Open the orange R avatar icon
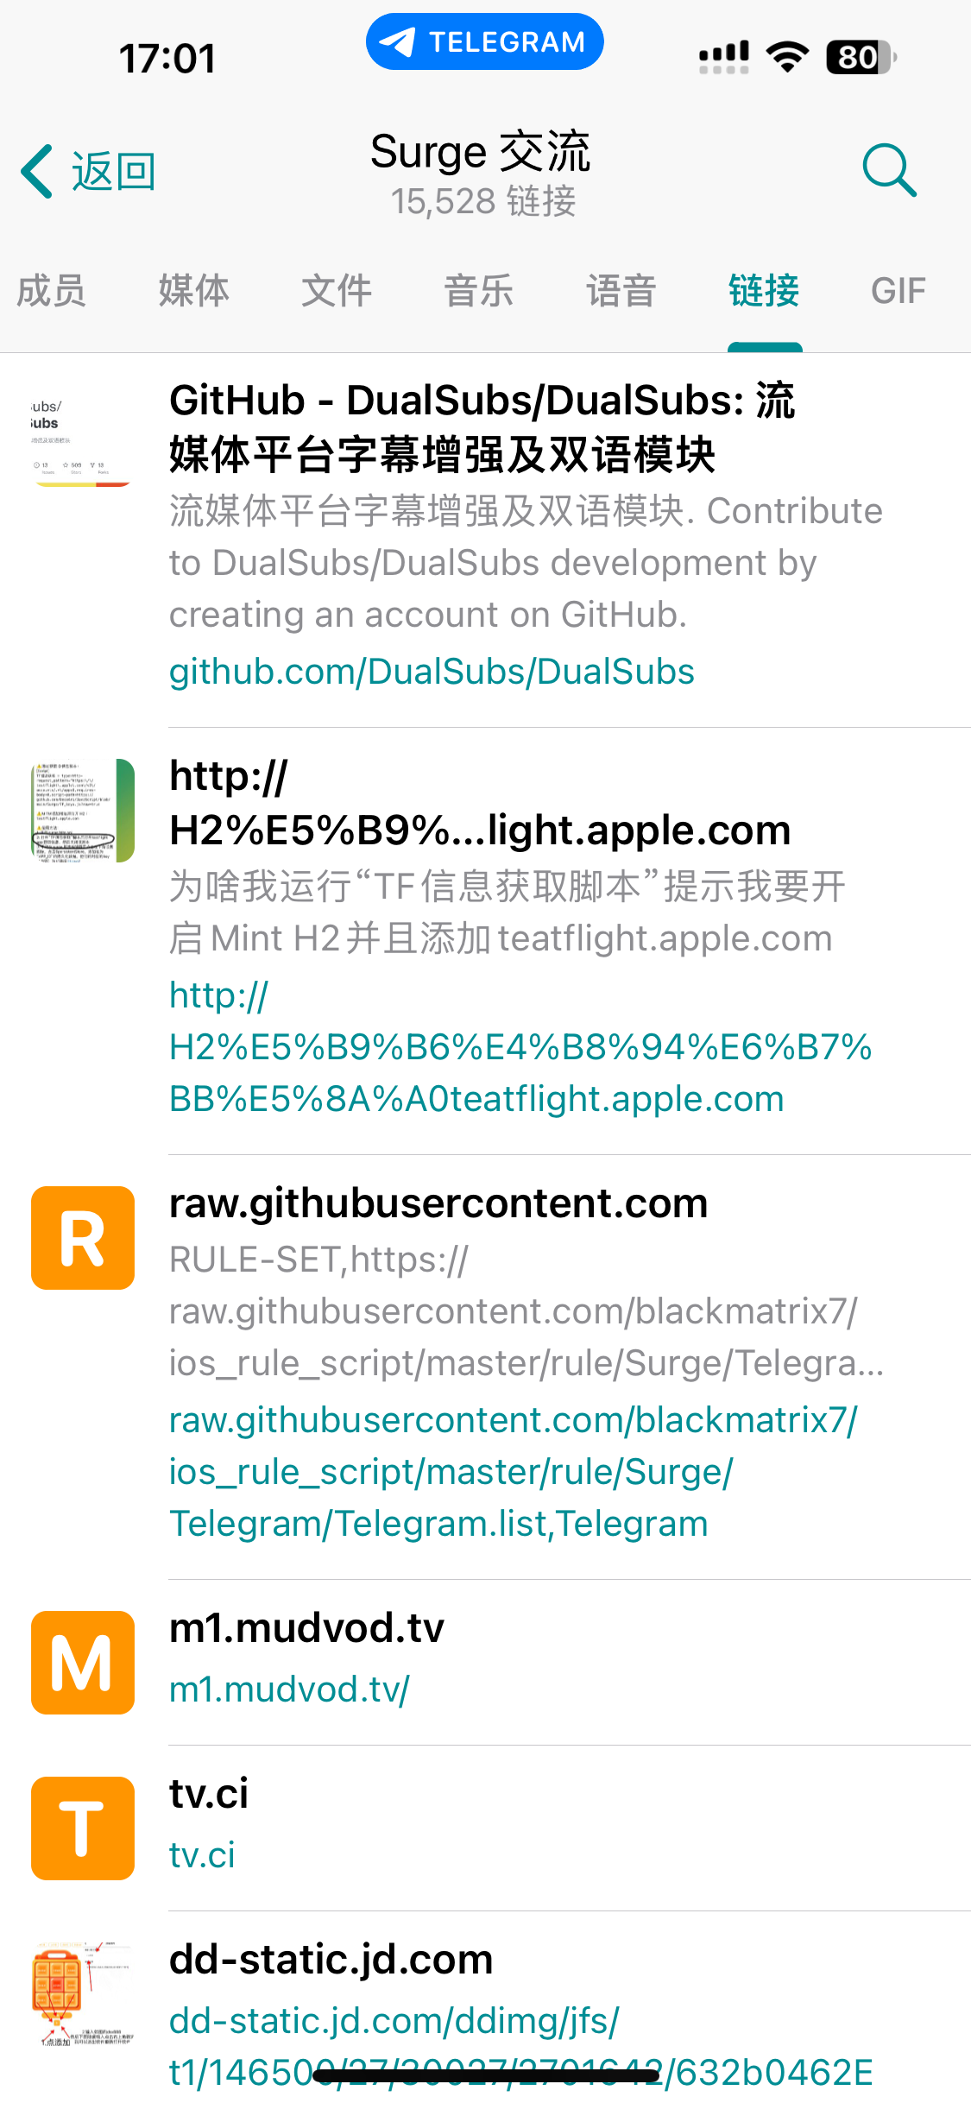 [x=83, y=1237]
